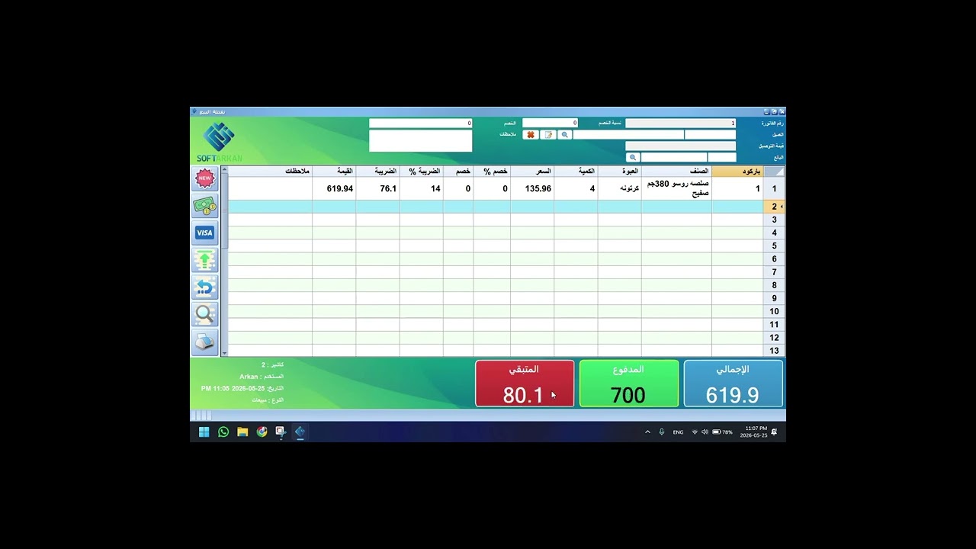Select row header number 10

pos(774,311)
